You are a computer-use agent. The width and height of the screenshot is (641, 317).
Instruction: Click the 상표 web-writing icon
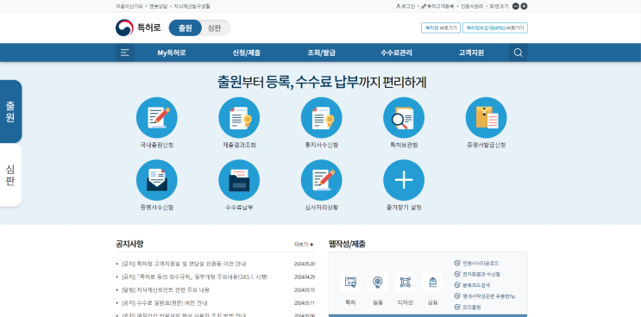[432, 282]
